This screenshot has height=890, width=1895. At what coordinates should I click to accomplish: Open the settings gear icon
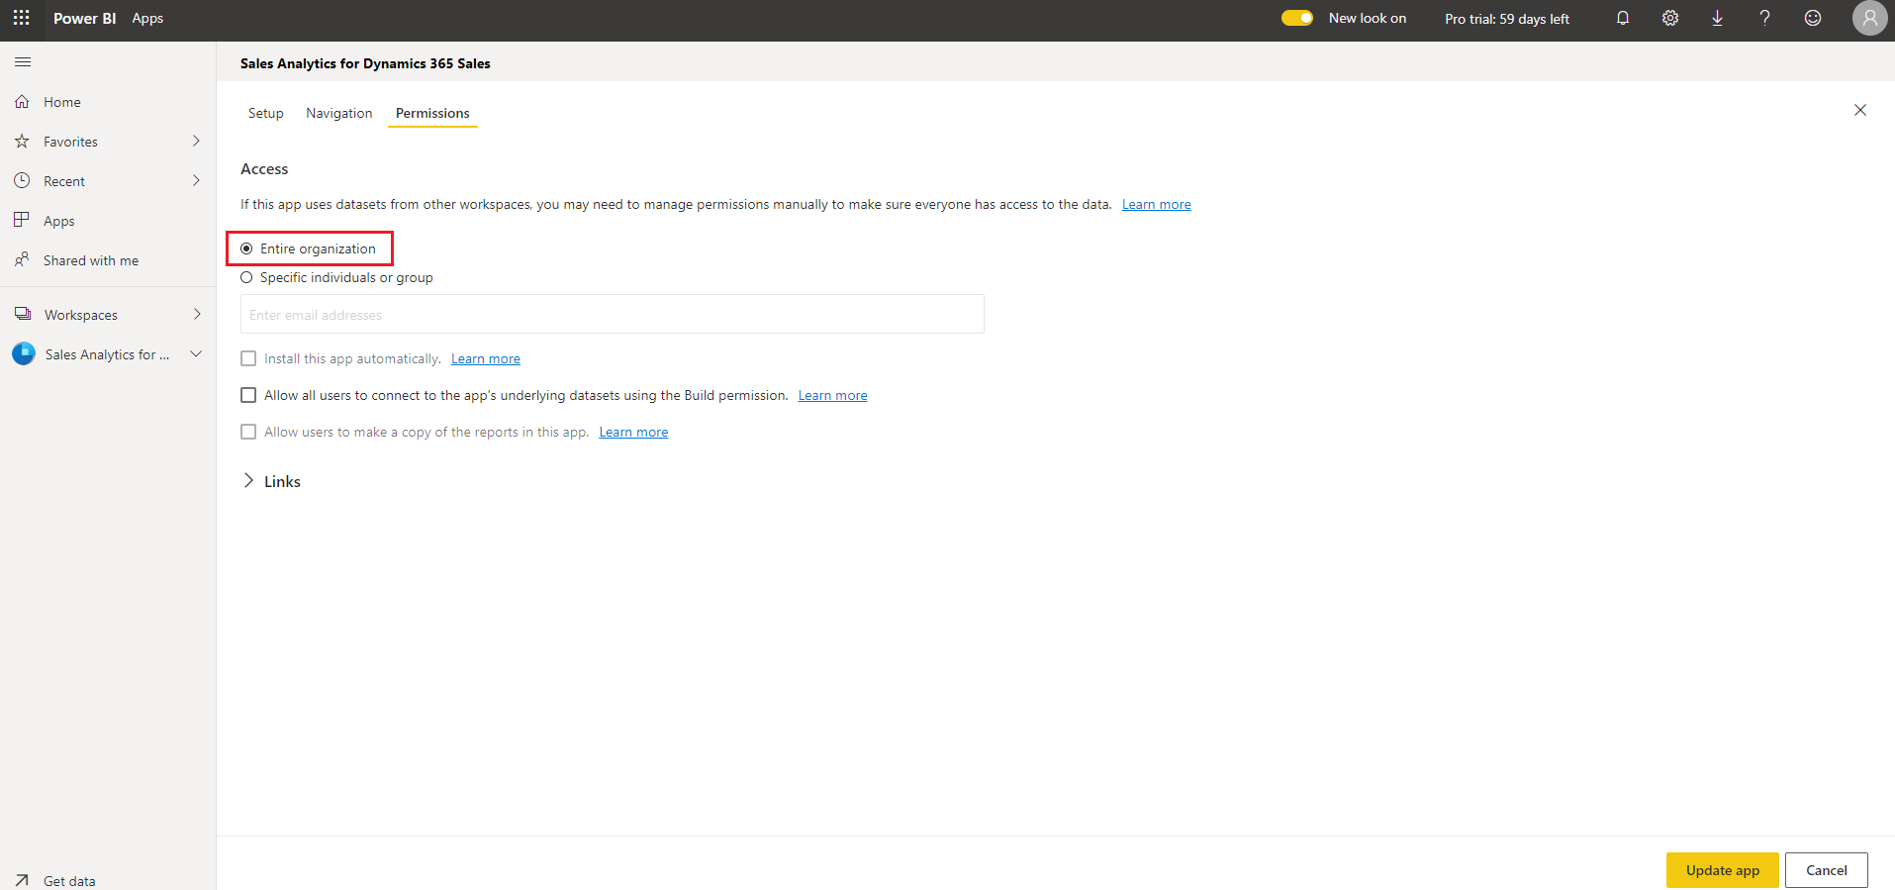(1670, 18)
